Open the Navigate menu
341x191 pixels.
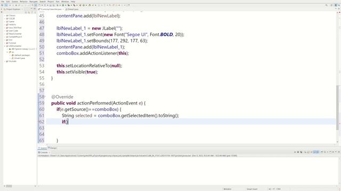pos(34,2)
